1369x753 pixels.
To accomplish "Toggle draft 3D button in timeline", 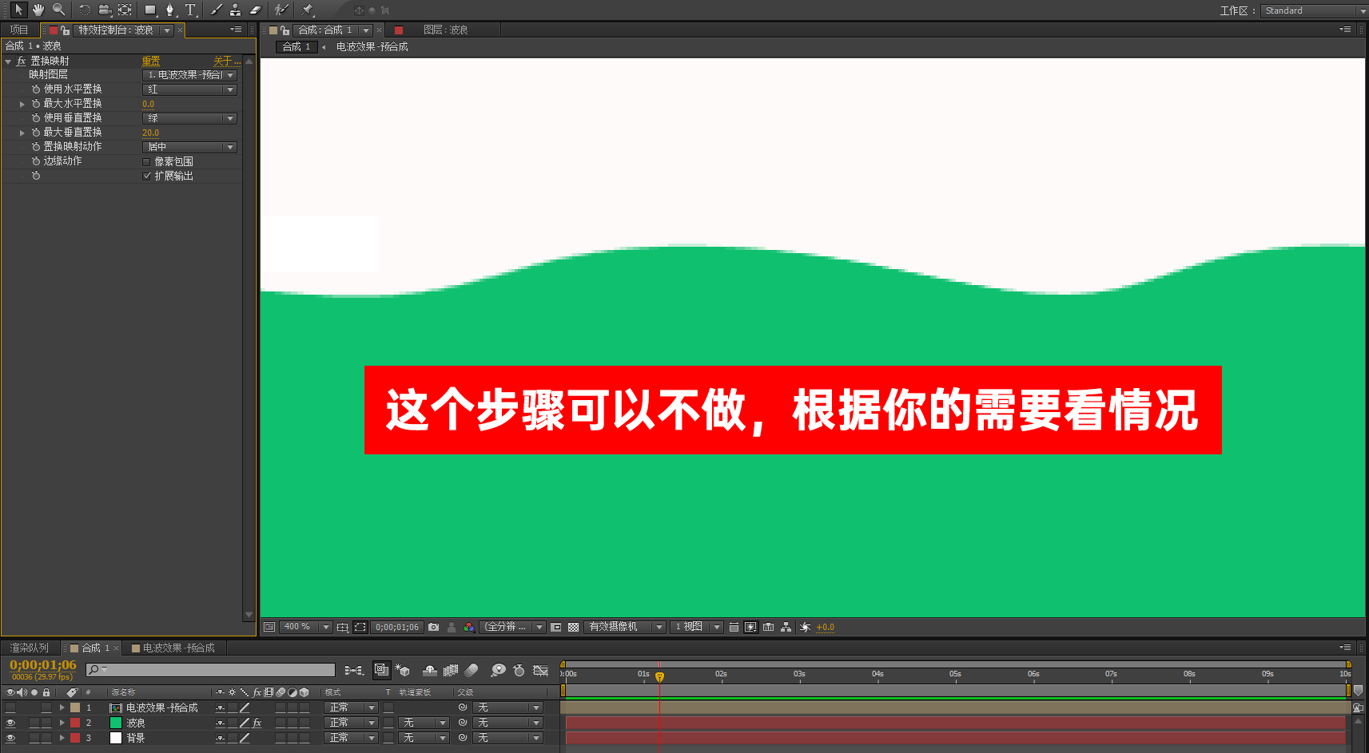I will 402,671.
